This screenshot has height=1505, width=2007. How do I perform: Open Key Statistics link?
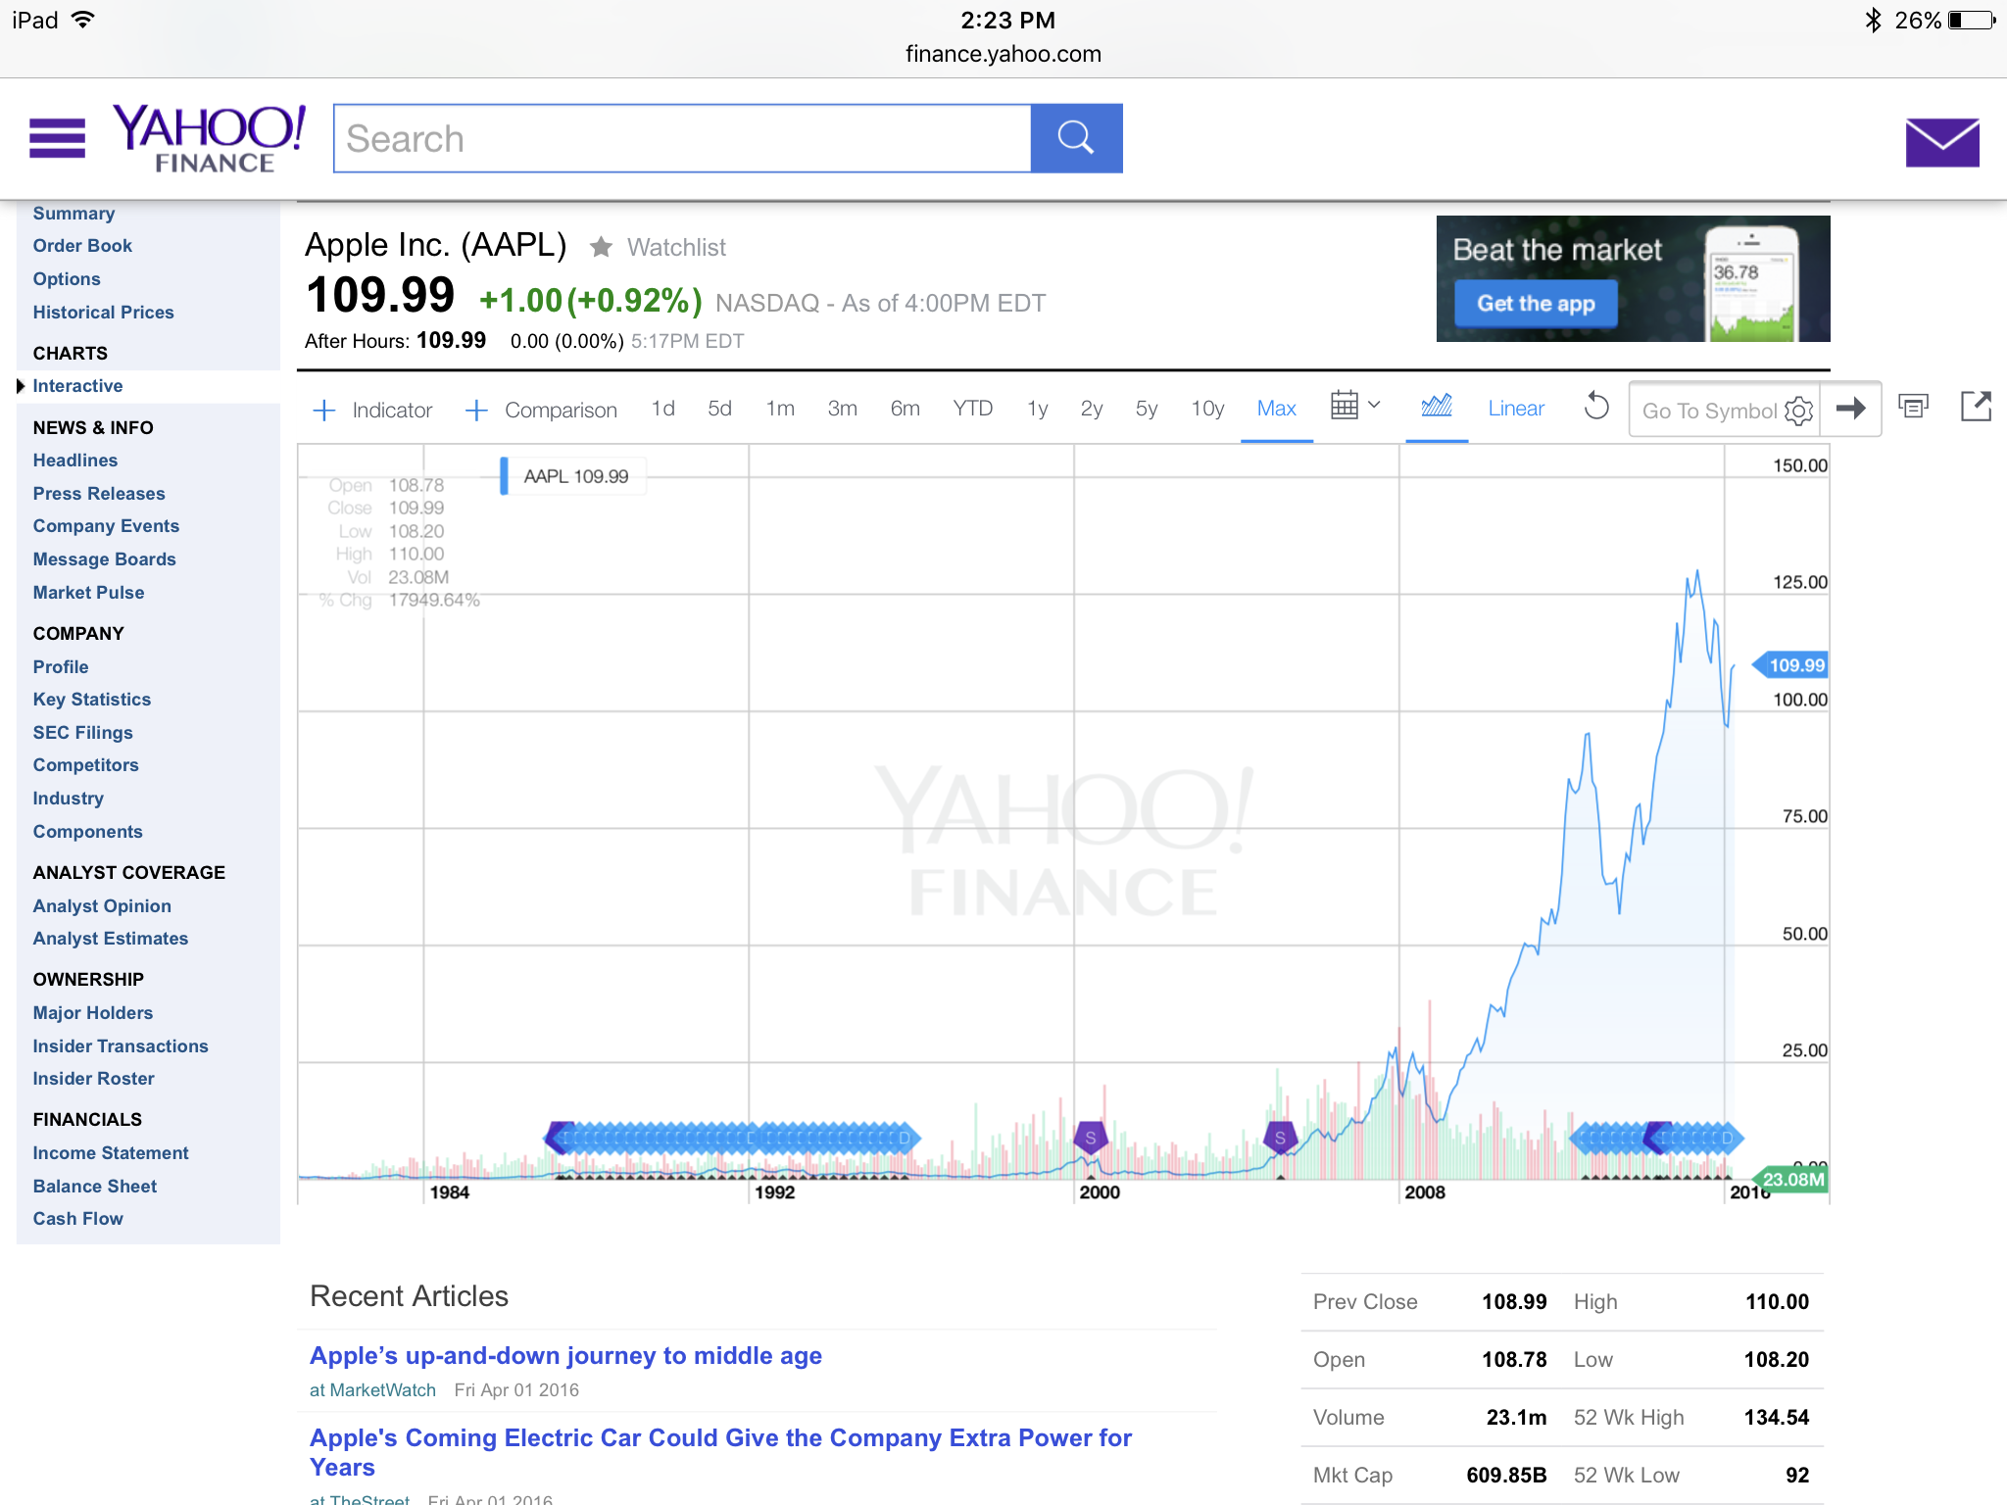pos(92,700)
